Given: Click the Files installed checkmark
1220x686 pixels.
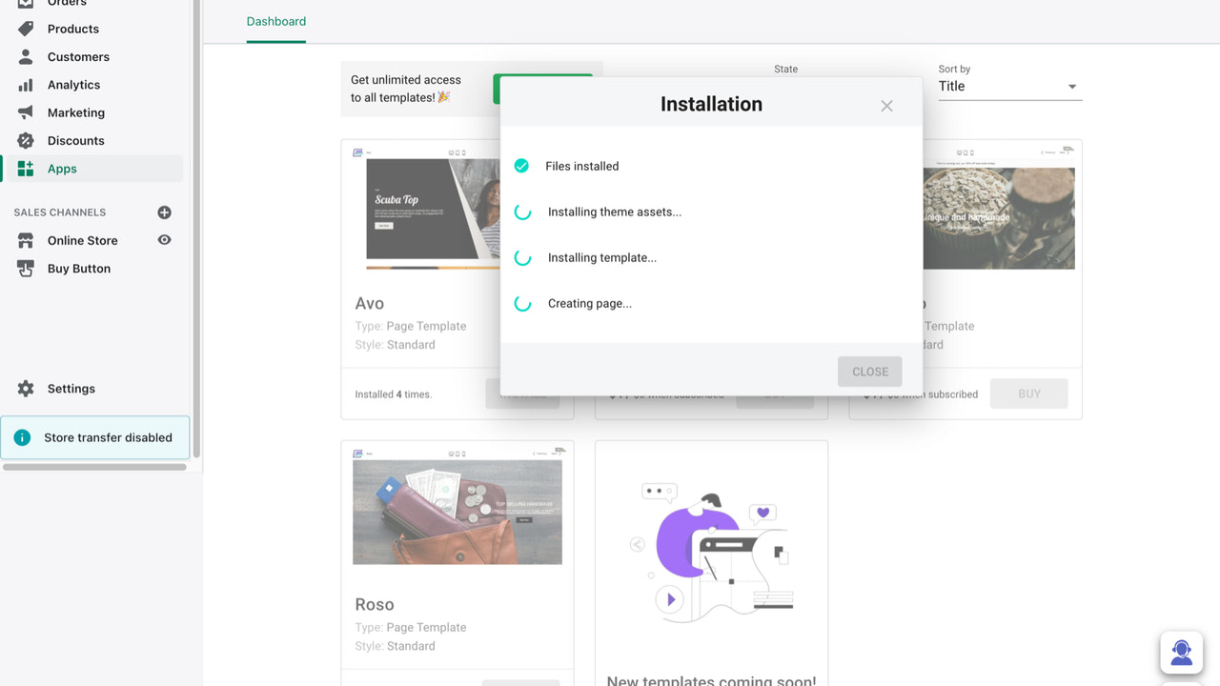Looking at the screenshot, I should [521, 165].
